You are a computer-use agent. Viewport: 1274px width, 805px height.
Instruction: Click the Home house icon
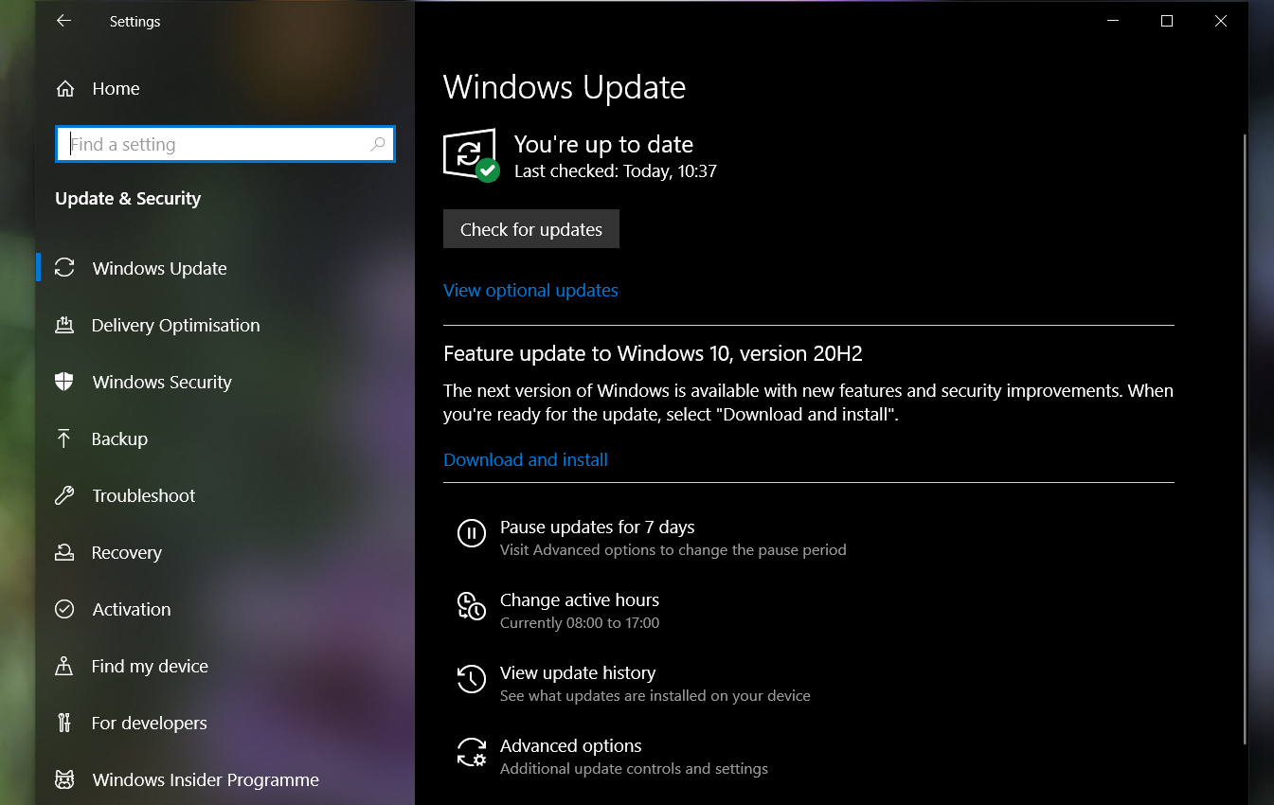pos(64,89)
